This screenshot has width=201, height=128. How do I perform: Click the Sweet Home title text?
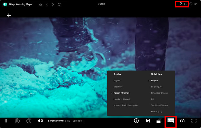tap(56, 121)
